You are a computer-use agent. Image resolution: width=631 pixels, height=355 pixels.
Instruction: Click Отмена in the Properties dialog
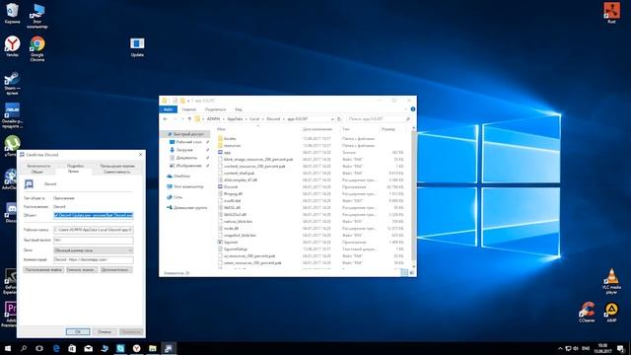click(105, 331)
